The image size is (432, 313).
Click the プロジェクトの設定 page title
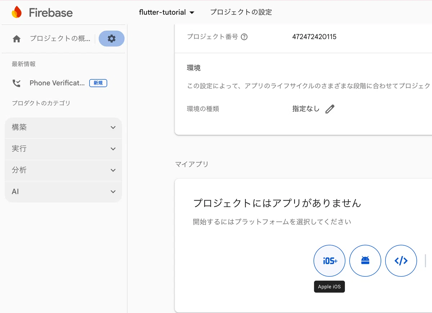click(241, 12)
